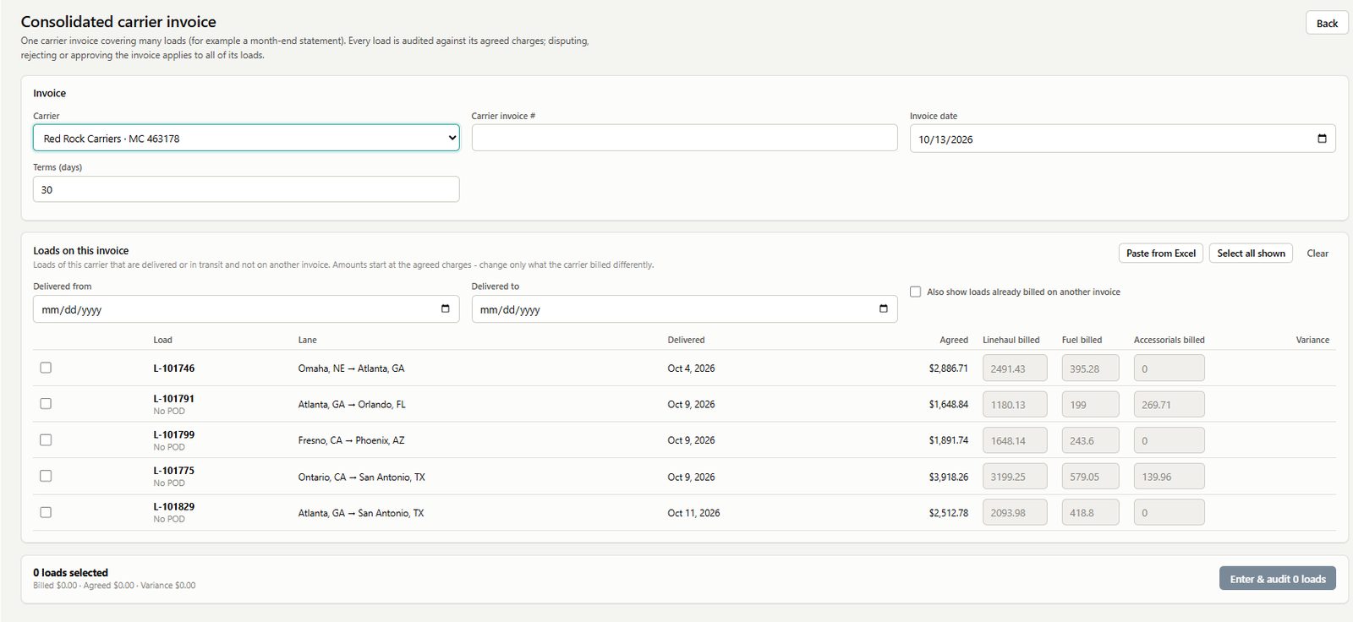Click accessorials billed 269.71 field
Viewport: 1353px width, 622px height.
coord(1169,405)
